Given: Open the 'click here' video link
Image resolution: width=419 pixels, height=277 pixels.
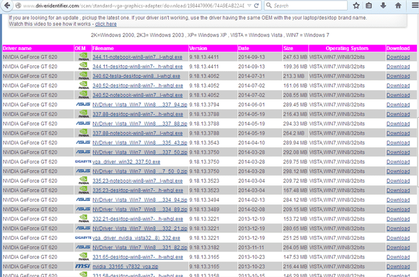Looking at the screenshot, I should (x=106, y=24).
